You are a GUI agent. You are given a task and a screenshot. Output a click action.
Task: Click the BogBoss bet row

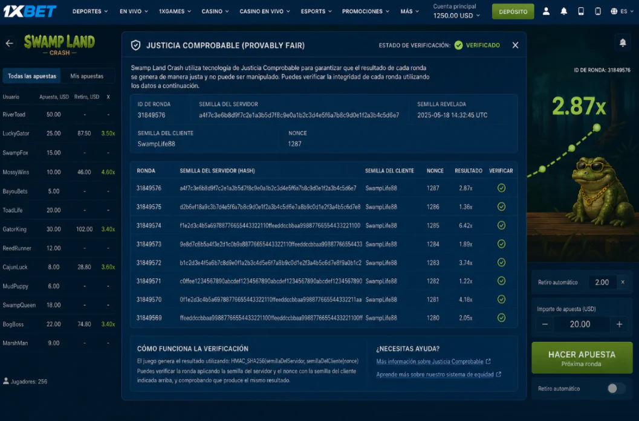coord(59,324)
